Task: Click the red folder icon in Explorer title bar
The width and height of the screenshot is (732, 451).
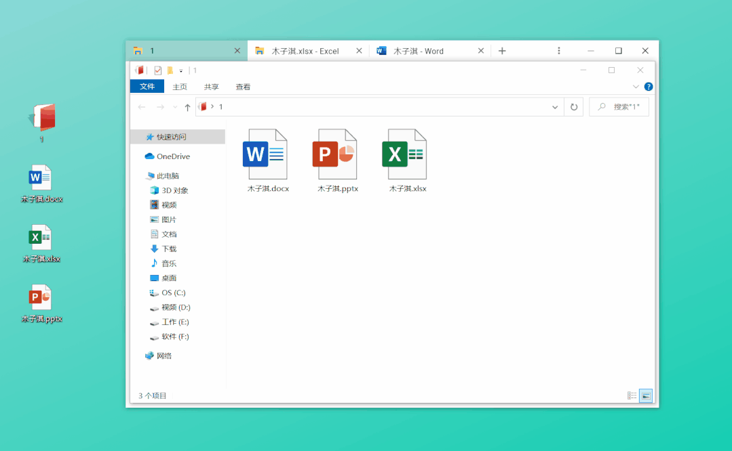Action: (139, 70)
